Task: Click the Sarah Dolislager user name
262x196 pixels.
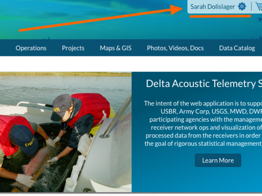Action: click(213, 7)
